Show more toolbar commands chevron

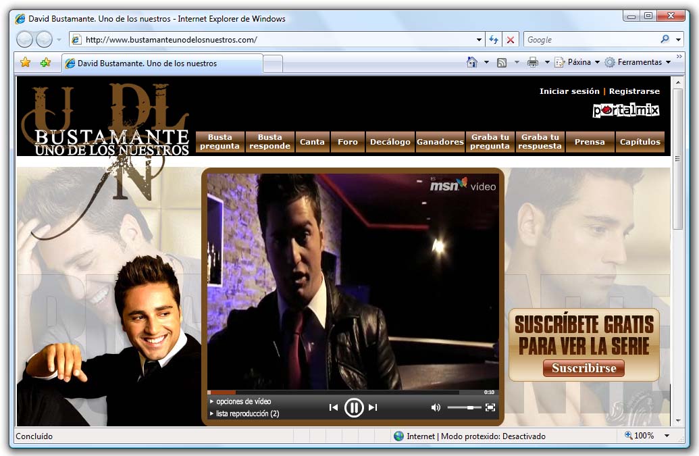tap(679, 57)
